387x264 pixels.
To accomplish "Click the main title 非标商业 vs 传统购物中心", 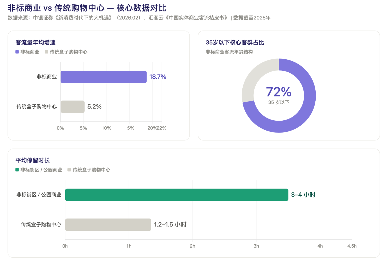I will click(x=56, y=8).
